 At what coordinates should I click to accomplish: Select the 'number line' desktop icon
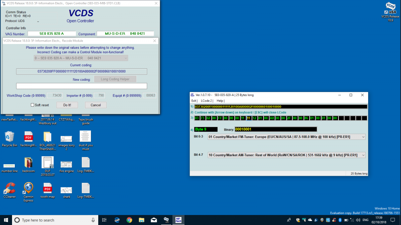pos(10,168)
